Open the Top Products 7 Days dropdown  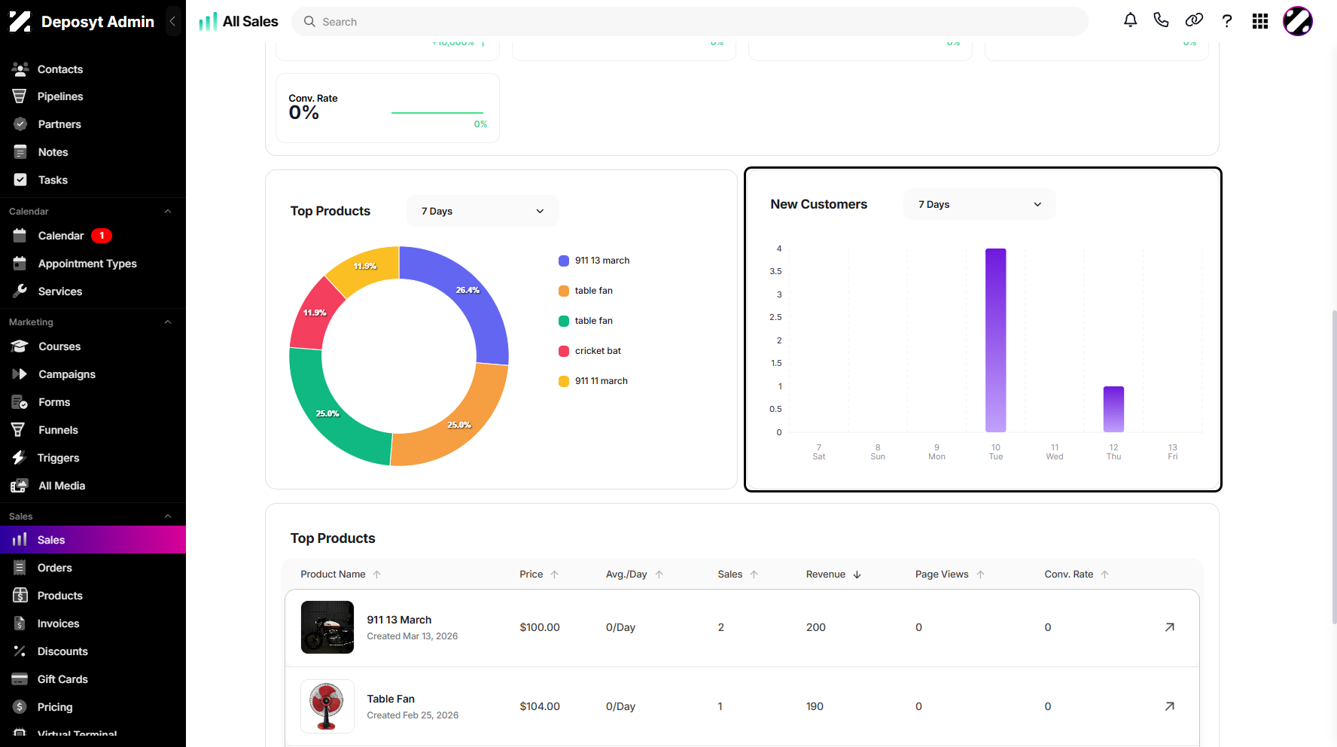pyautogui.click(x=483, y=211)
